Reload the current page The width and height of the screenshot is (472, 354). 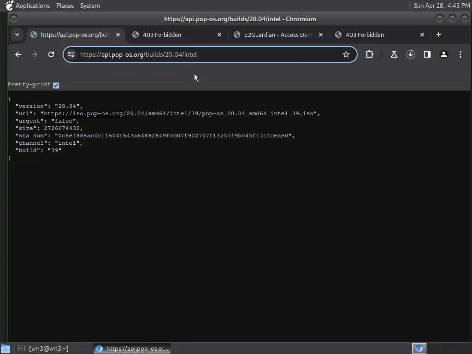pyautogui.click(x=51, y=54)
